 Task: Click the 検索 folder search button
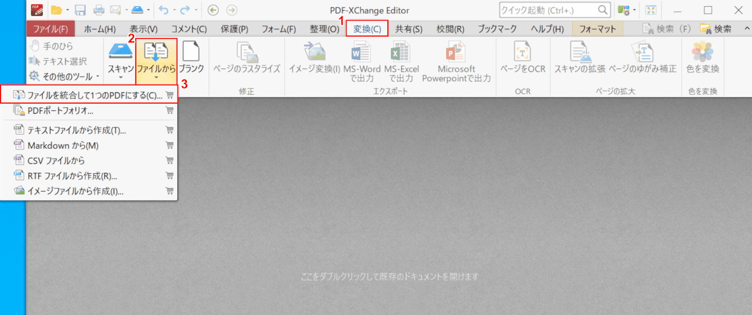click(x=716, y=29)
